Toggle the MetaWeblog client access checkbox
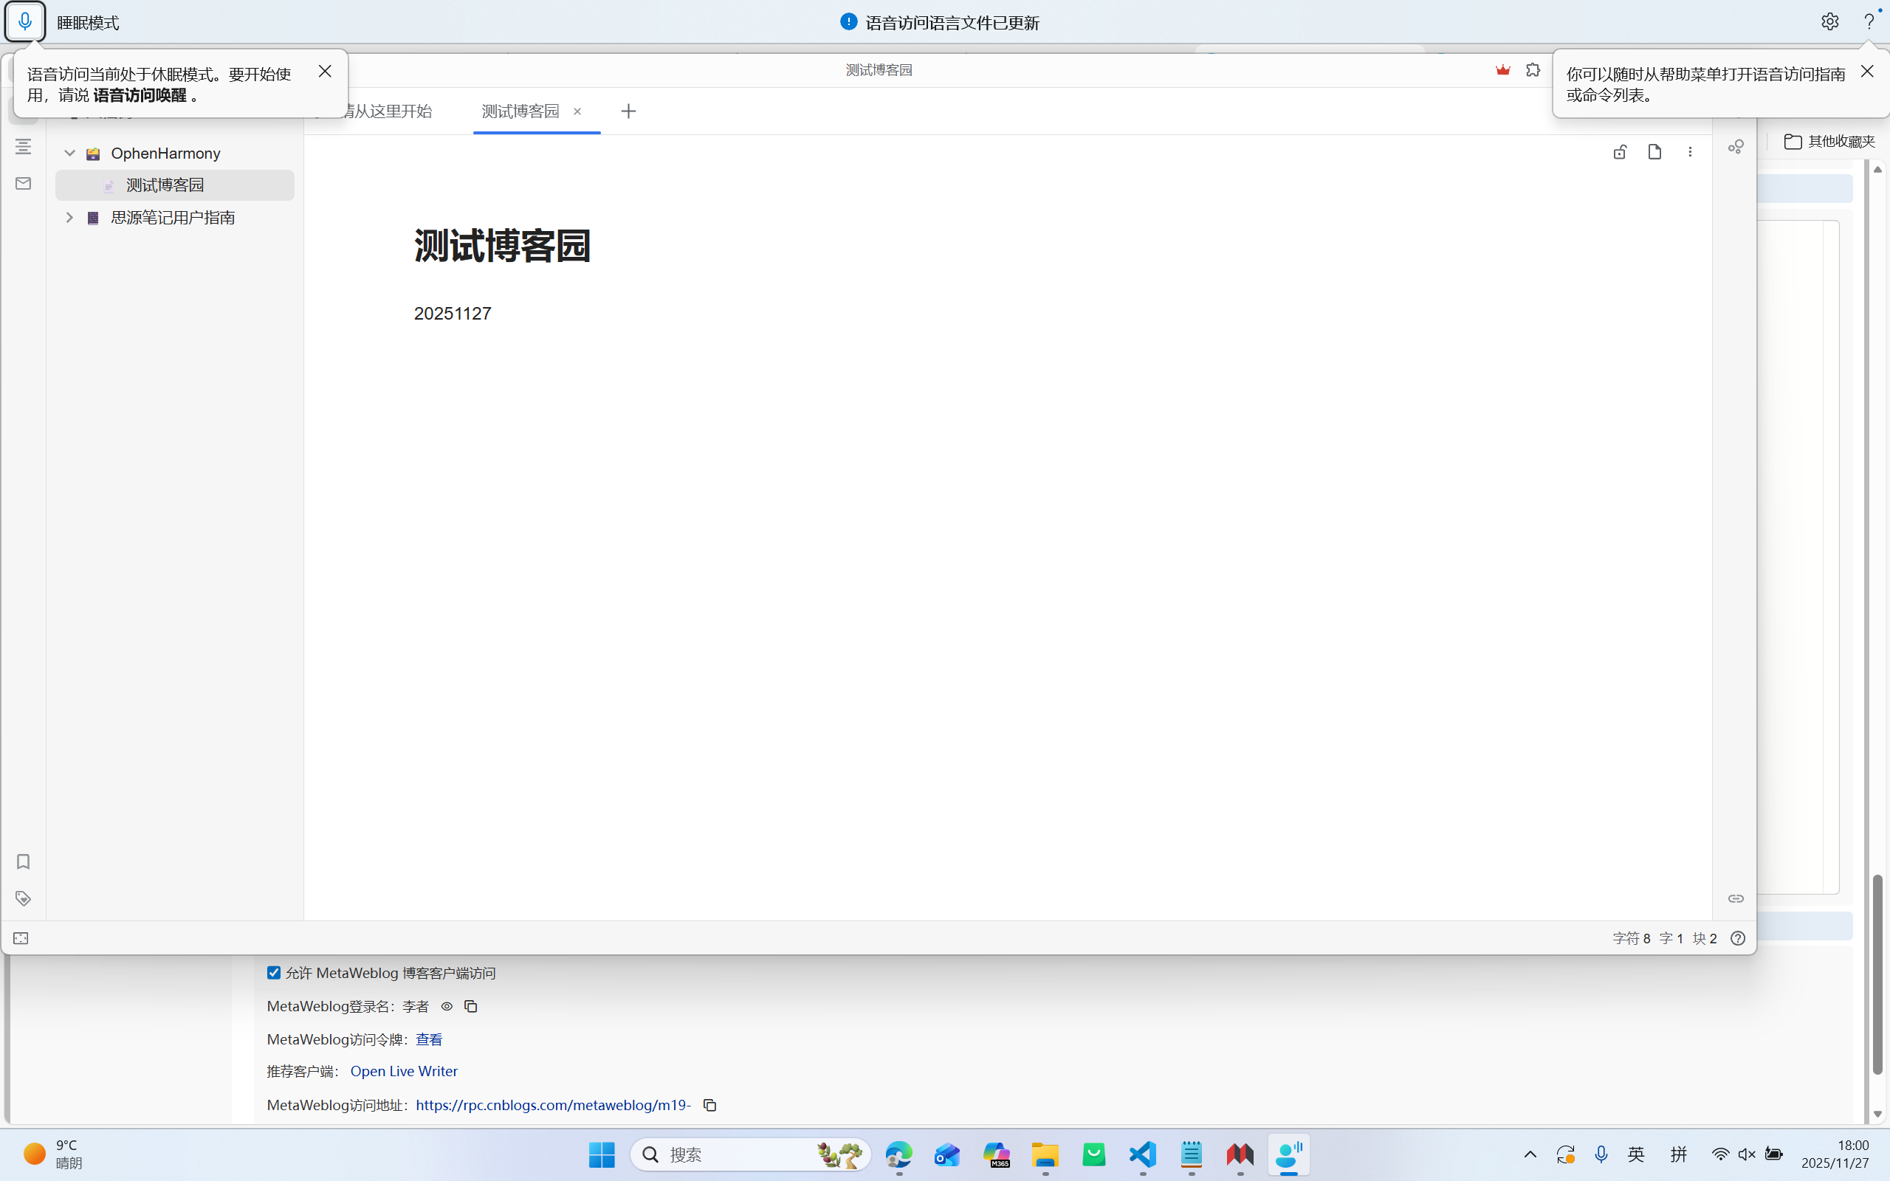 273,972
